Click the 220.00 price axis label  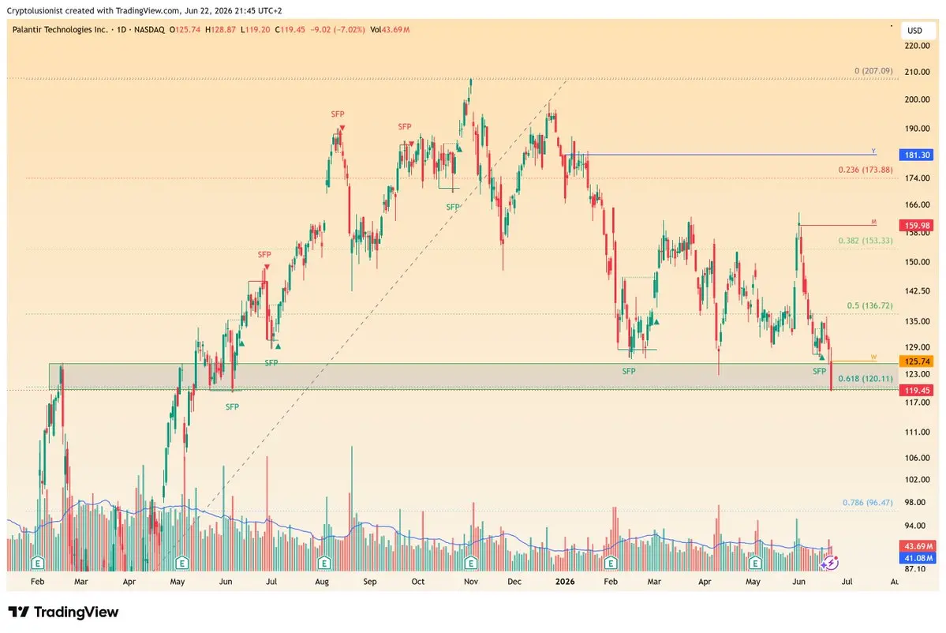coord(917,46)
